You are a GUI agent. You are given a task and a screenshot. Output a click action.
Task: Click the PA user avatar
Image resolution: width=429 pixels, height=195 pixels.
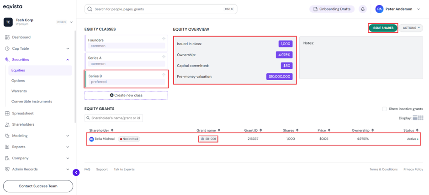pyautogui.click(x=379, y=9)
